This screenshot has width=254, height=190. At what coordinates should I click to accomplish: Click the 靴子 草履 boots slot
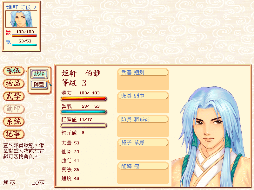(x=143, y=149)
